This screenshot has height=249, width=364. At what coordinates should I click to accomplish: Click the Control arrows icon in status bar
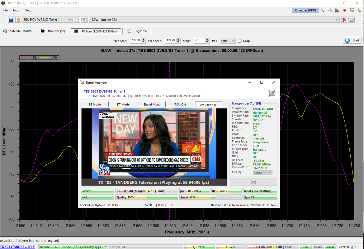[x=352, y=247]
